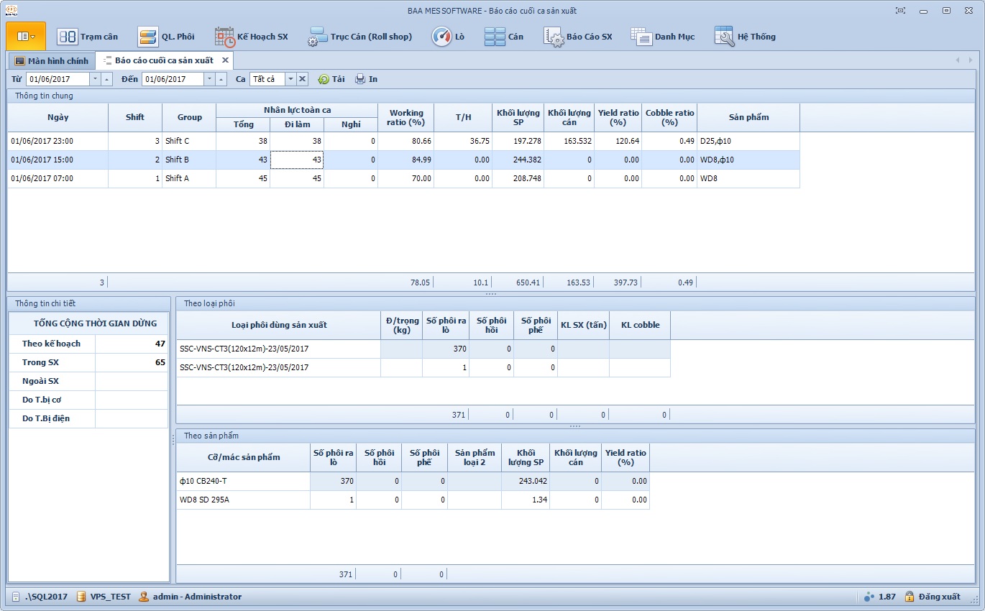Expand the Đến end date dropdown
The height and width of the screenshot is (611, 985).
coord(209,79)
